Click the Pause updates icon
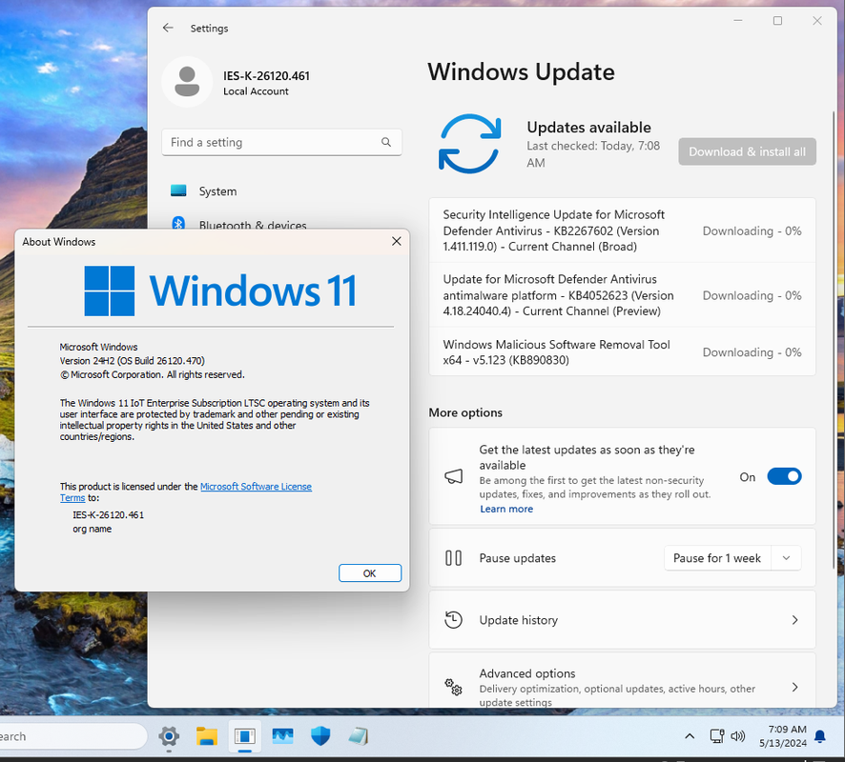 pos(453,558)
